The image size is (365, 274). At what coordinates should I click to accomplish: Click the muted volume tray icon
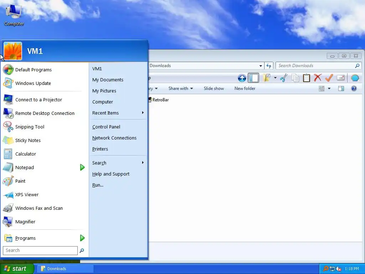(x=339, y=269)
